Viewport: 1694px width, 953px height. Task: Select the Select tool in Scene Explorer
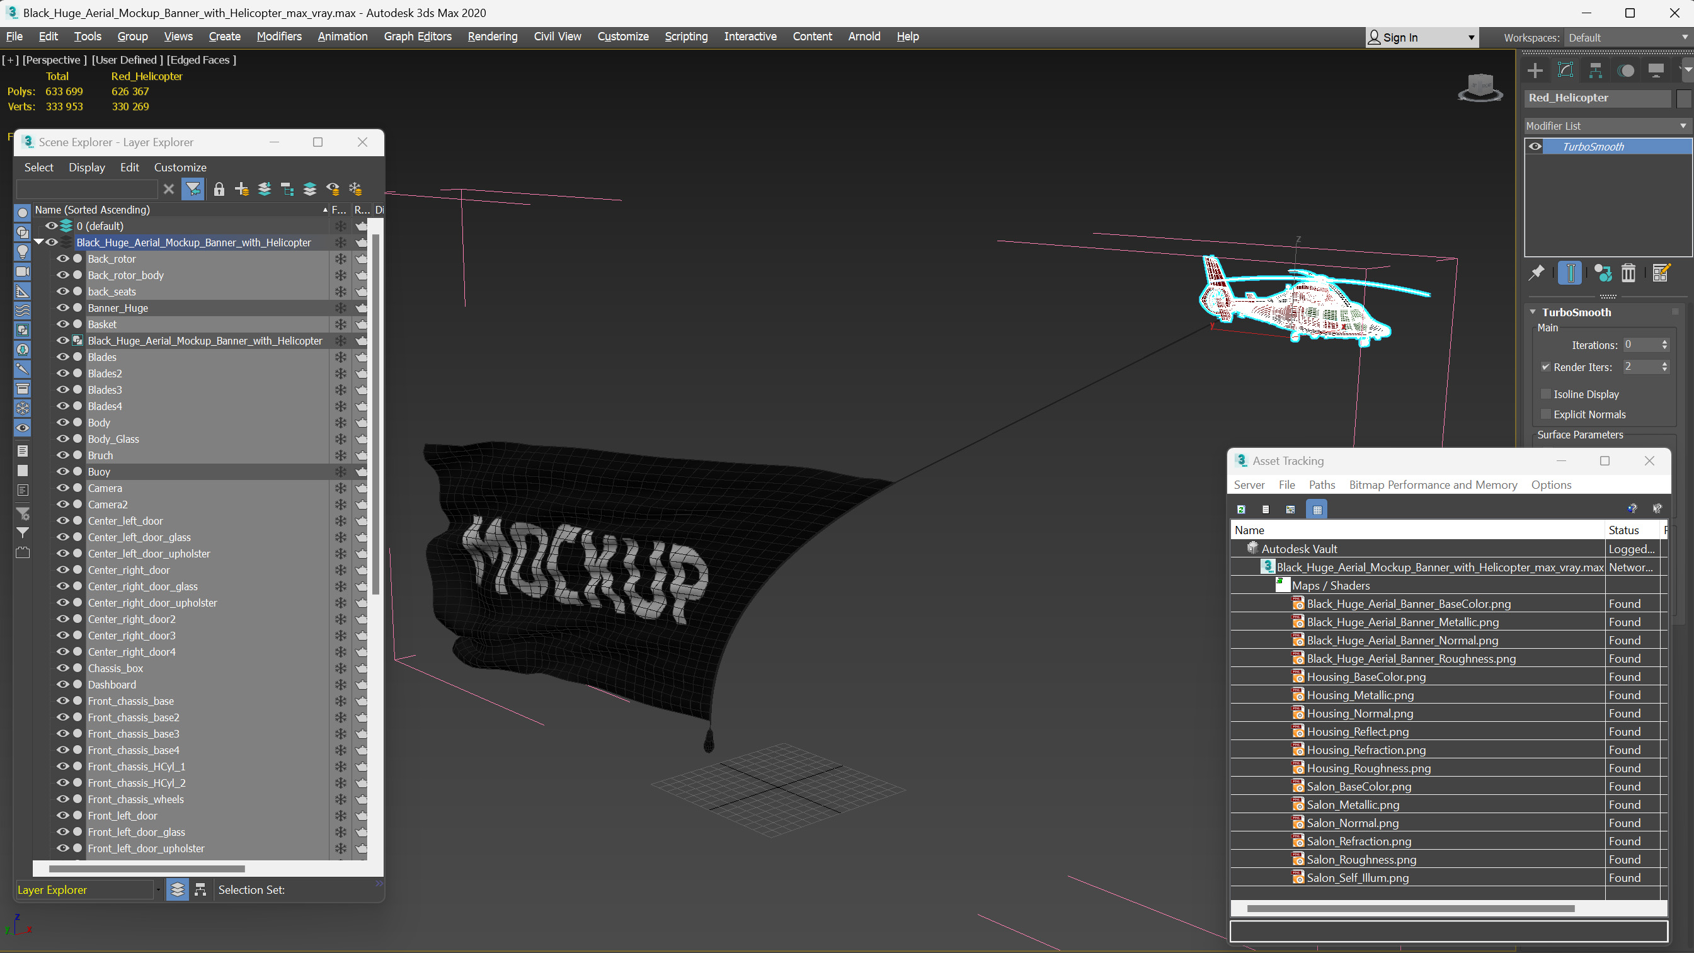click(x=40, y=166)
